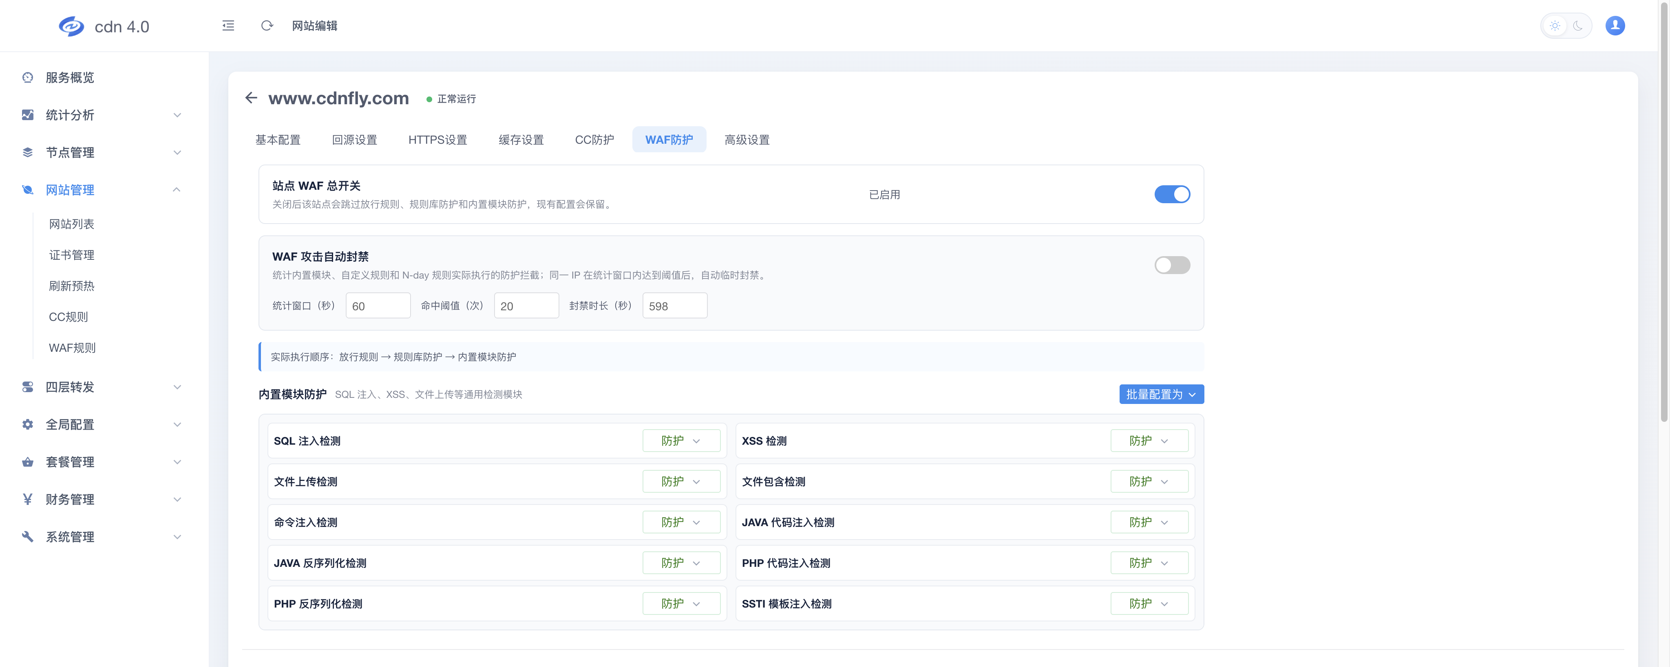Click the cdn 4.0 logo icon
Image resolution: width=1670 pixels, height=667 pixels.
pyautogui.click(x=71, y=26)
